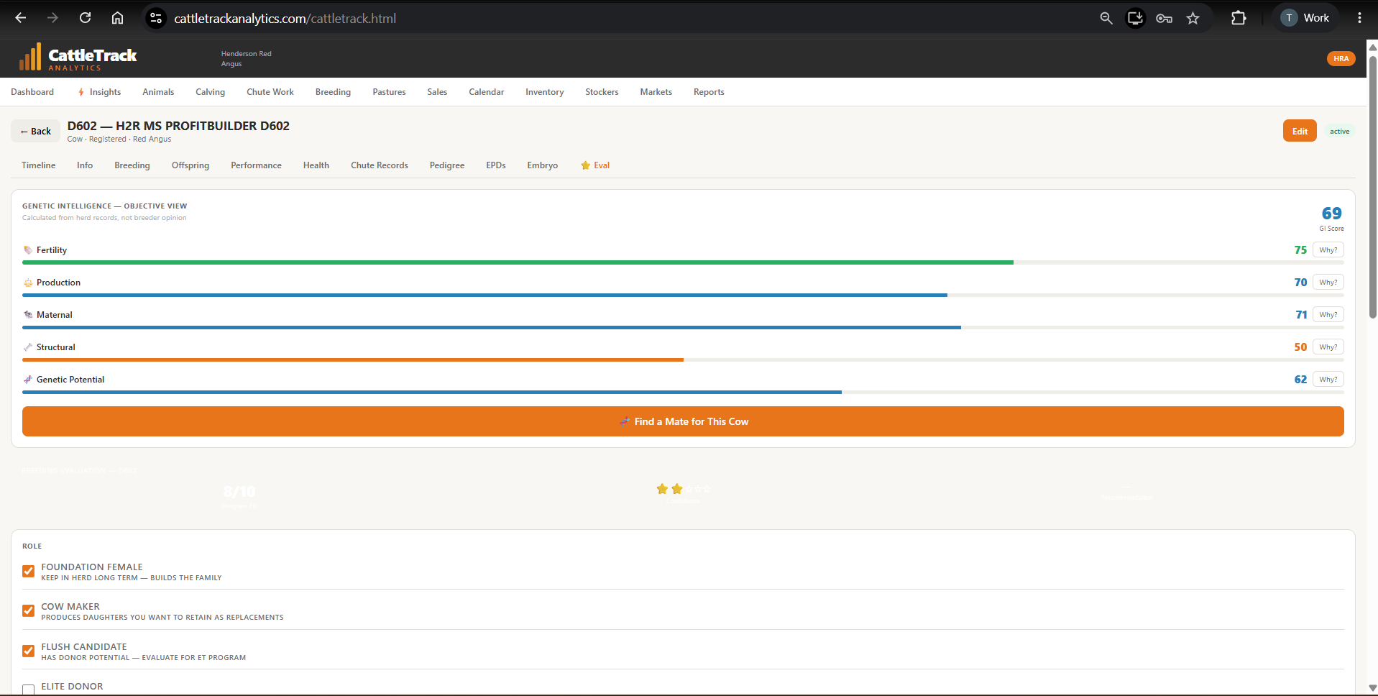Open Chute Work in navigation
Image resolution: width=1378 pixels, height=696 pixels.
coord(270,92)
